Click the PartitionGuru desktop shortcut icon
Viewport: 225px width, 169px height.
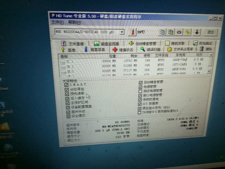(4, 126)
